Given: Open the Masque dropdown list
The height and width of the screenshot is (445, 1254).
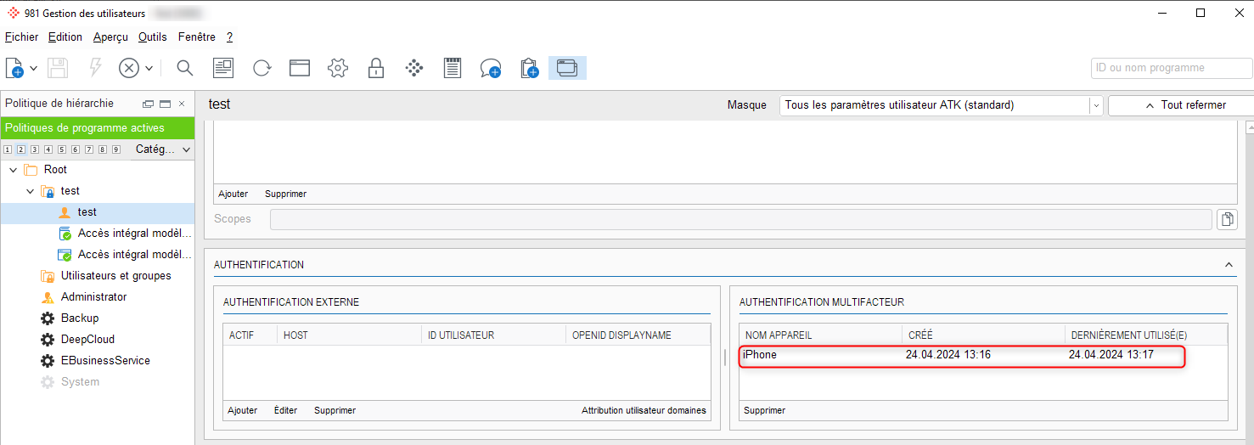Looking at the screenshot, I should (1096, 105).
